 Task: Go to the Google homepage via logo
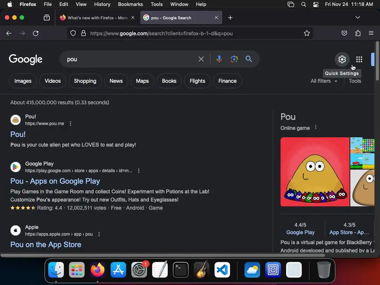pos(26,59)
